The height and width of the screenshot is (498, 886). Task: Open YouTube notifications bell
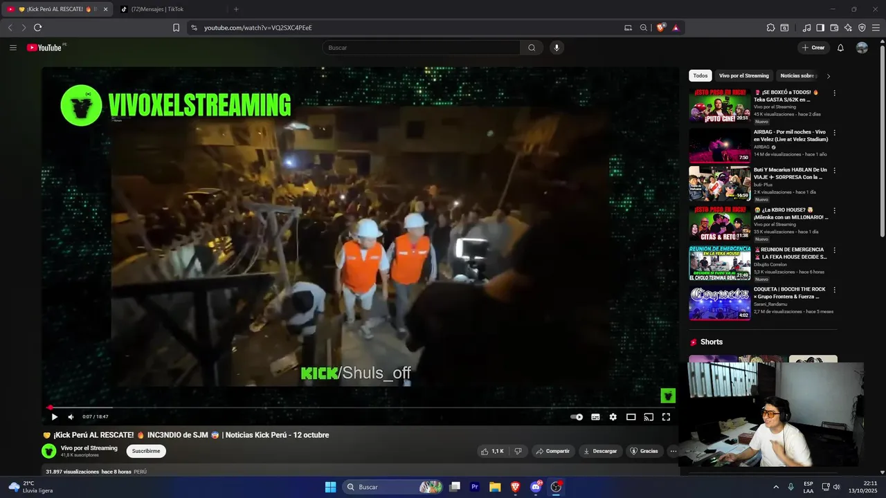coord(840,48)
